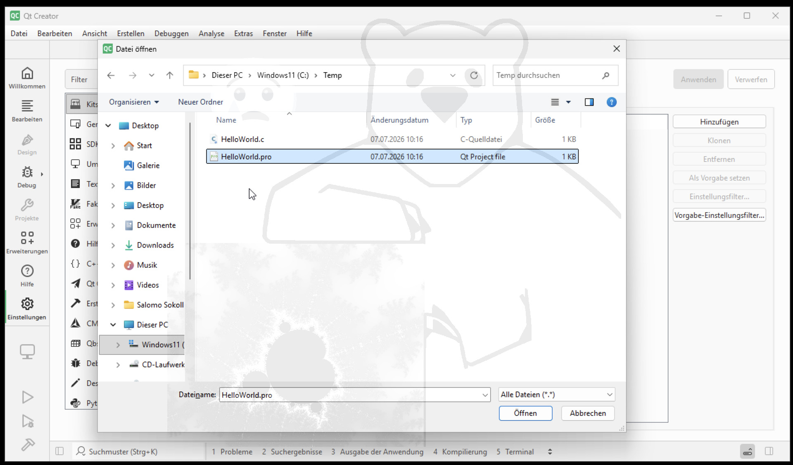793x465 pixels.
Task: Click Hinzufügen button in settings window
Action: coord(719,122)
